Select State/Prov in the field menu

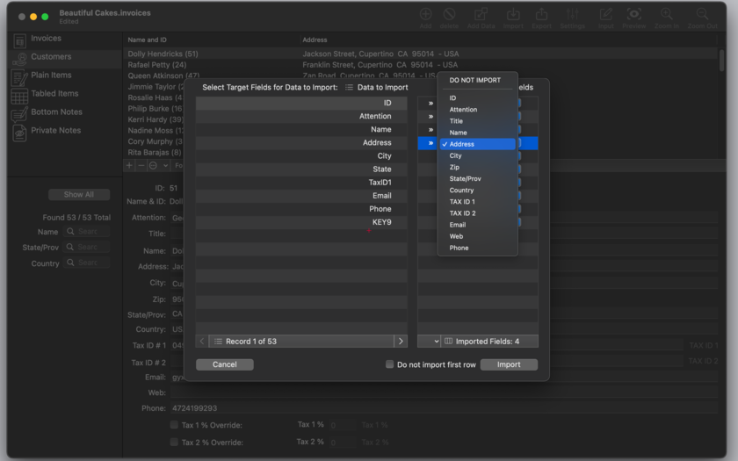tap(465, 178)
